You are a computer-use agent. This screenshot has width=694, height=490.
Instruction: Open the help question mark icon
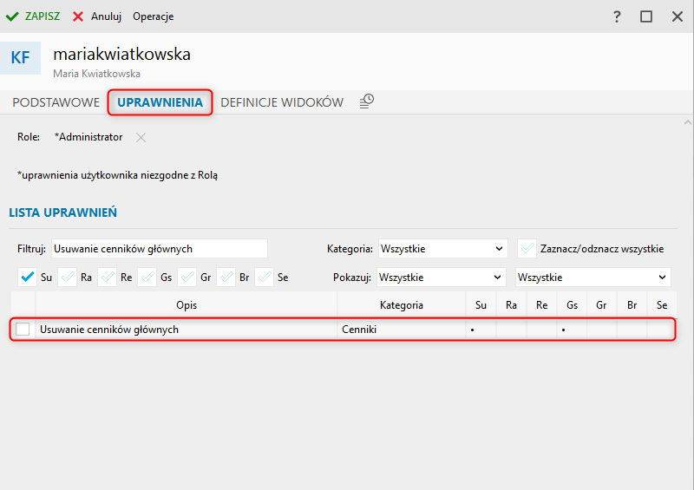(x=617, y=16)
